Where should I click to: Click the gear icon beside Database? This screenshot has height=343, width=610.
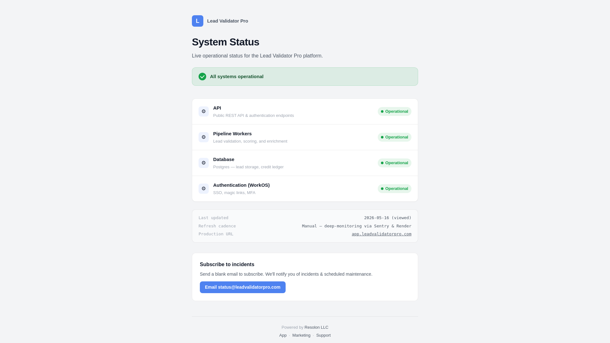204,163
